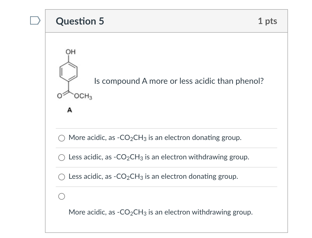
Task: Flag Question 5 with the bookmark icon
Action: click(35, 20)
